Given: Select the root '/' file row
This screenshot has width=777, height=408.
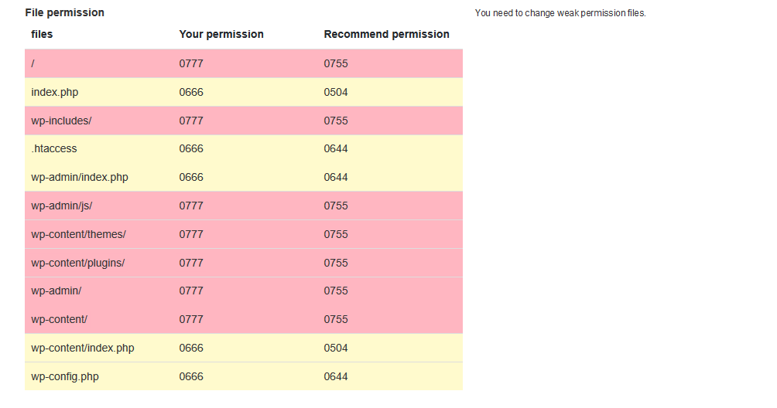Looking at the screenshot, I should click(33, 63).
